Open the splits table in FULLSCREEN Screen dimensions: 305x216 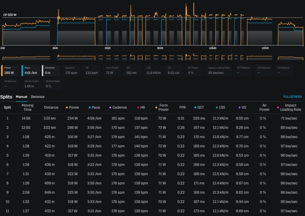pos(292,97)
